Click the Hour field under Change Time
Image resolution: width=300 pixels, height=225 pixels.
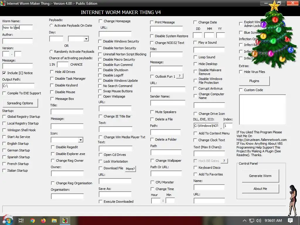tap(156, 201)
